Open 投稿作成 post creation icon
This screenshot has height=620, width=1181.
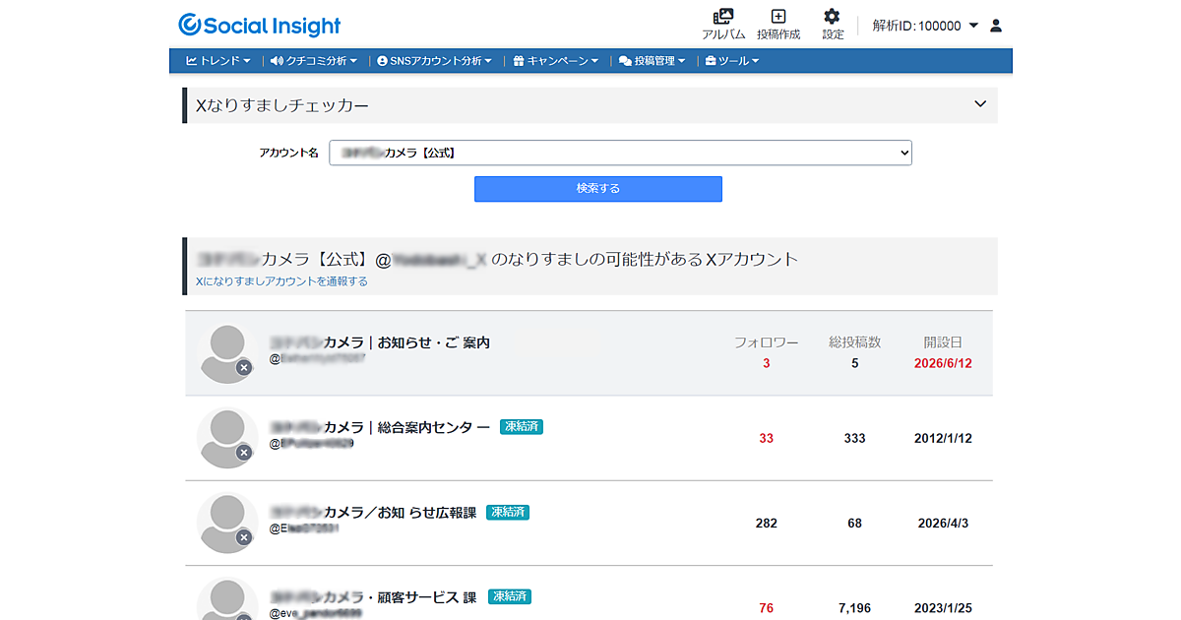(x=778, y=25)
